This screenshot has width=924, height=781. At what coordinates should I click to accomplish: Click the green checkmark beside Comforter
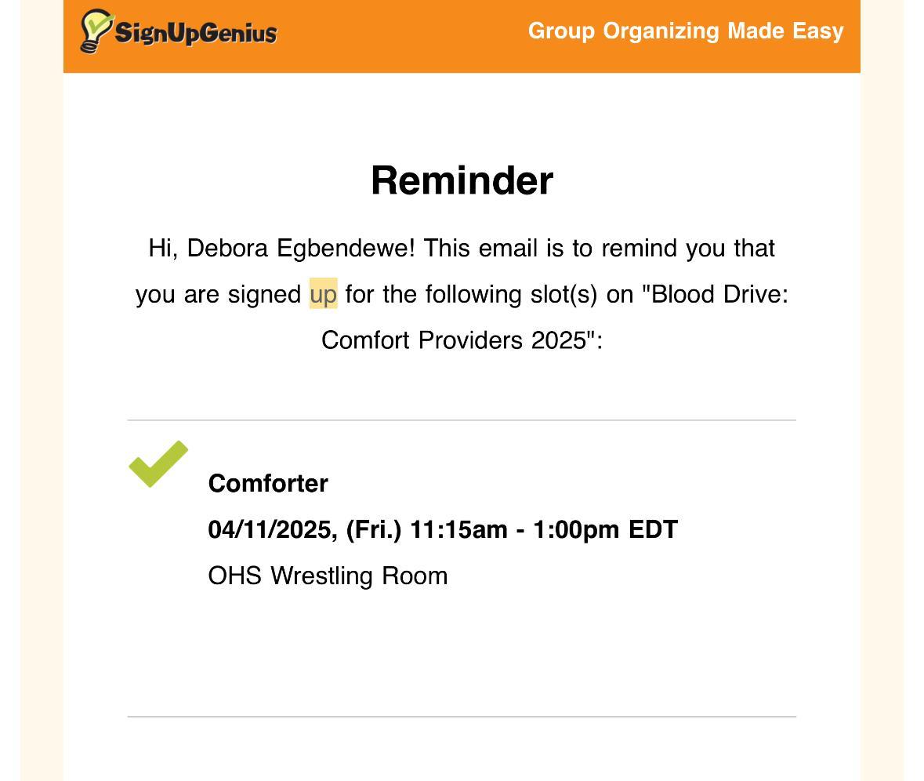coord(158,464)
